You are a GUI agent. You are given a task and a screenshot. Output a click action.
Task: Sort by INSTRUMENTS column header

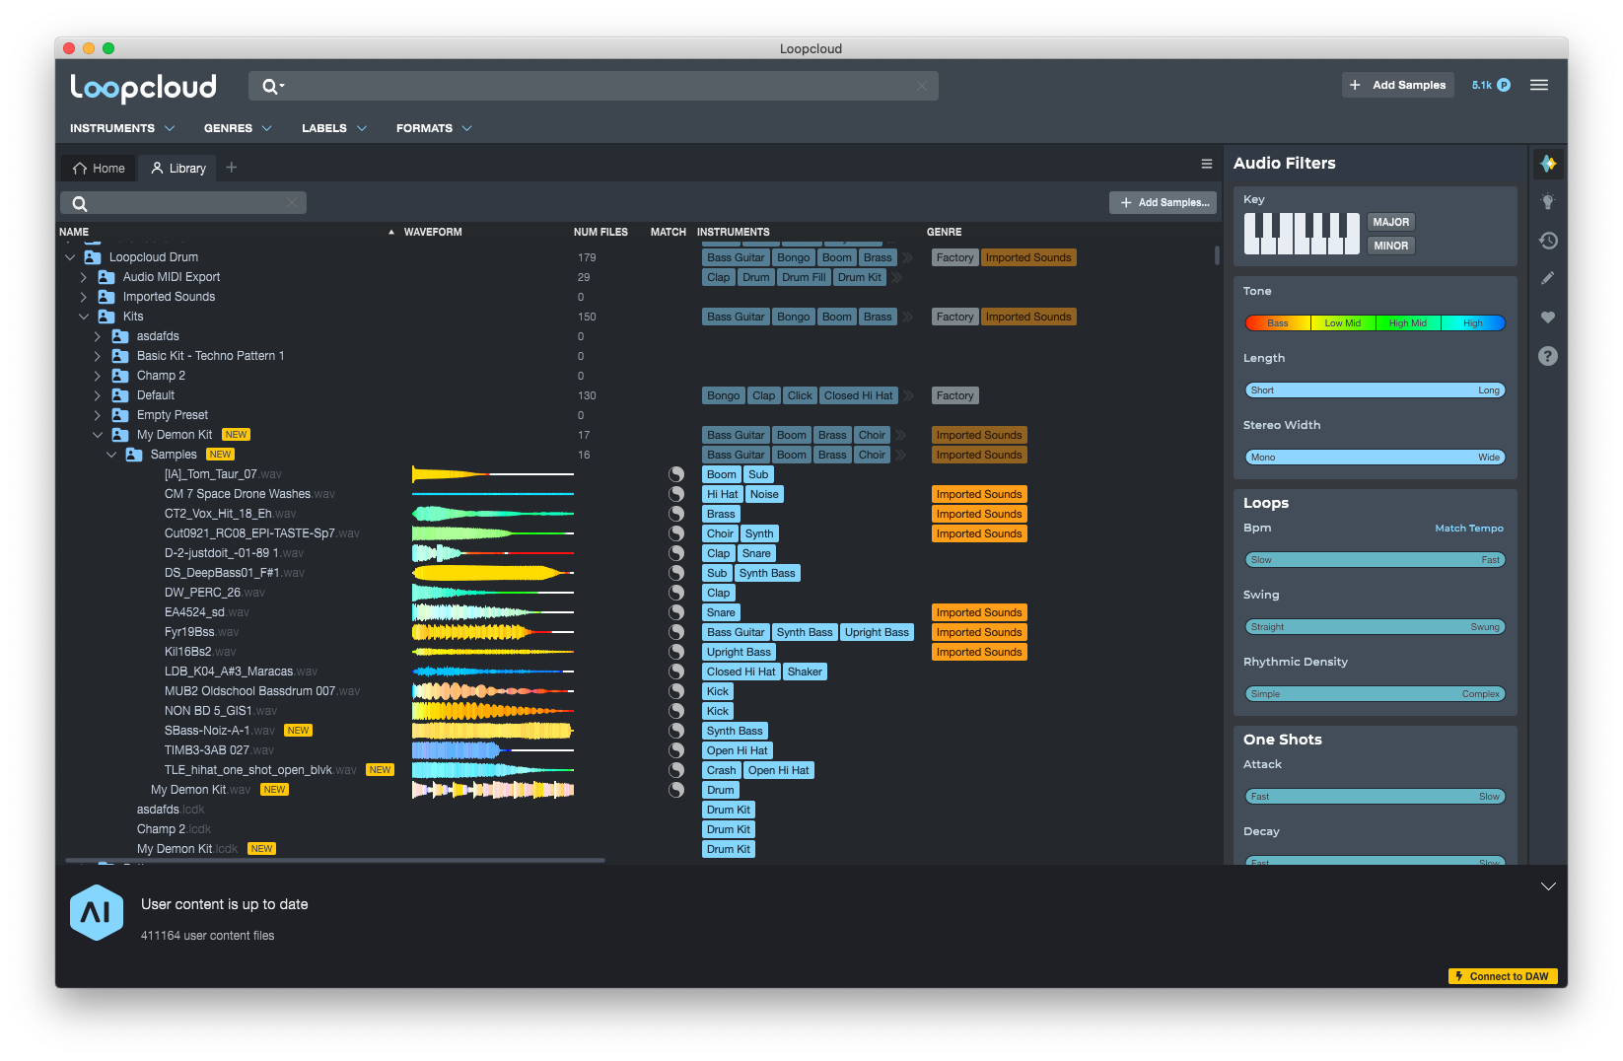(734, 232)
